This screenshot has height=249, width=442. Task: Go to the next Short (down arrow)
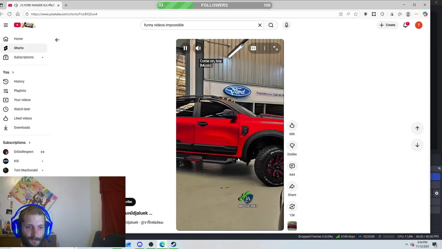417,145
